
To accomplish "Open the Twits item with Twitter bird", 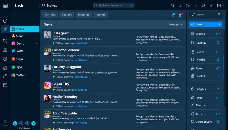I will click(x=18, y=51).
